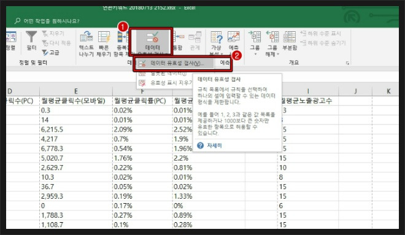Click cell with value 1.76%
Screen dimensions: 405x235
[x=142, y=158]
